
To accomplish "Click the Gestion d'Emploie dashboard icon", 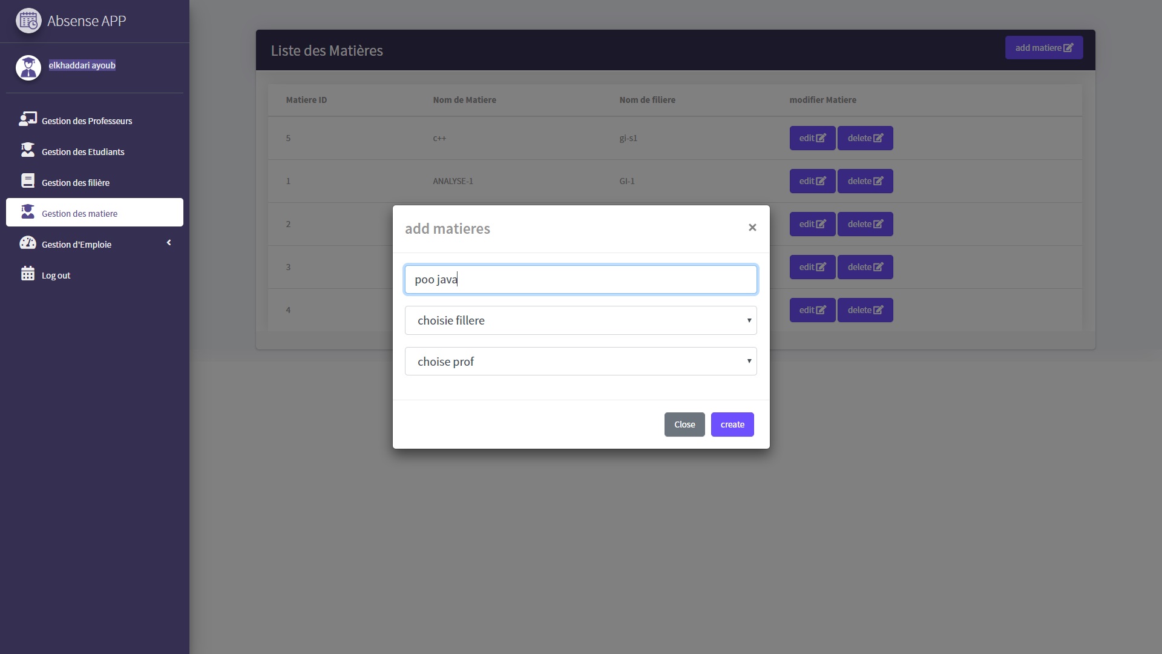I will [x=28, y=243].
